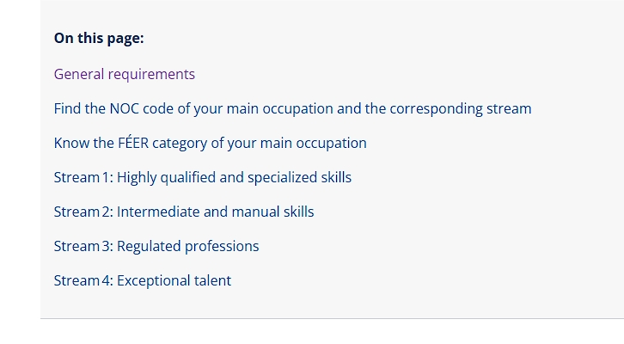
Task: Click the "On this page:" heading
Action: click(99, 38)
